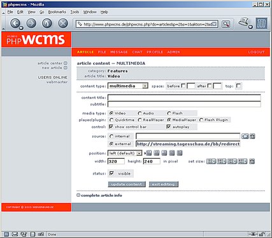Apply the second set size preset
This screenshot has height=238, width=272.
(221, 161)
